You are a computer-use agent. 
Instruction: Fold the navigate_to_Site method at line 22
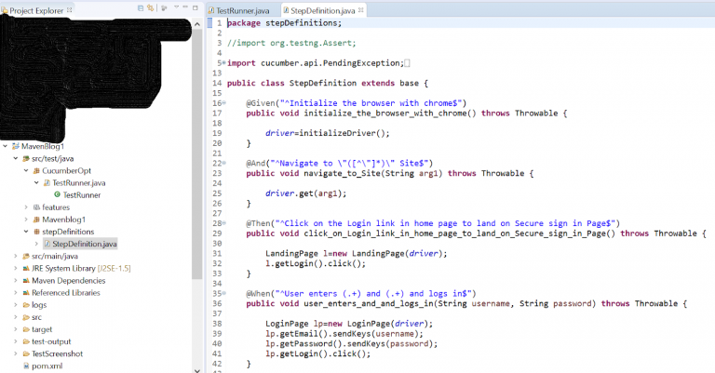[x=223, y=163]
